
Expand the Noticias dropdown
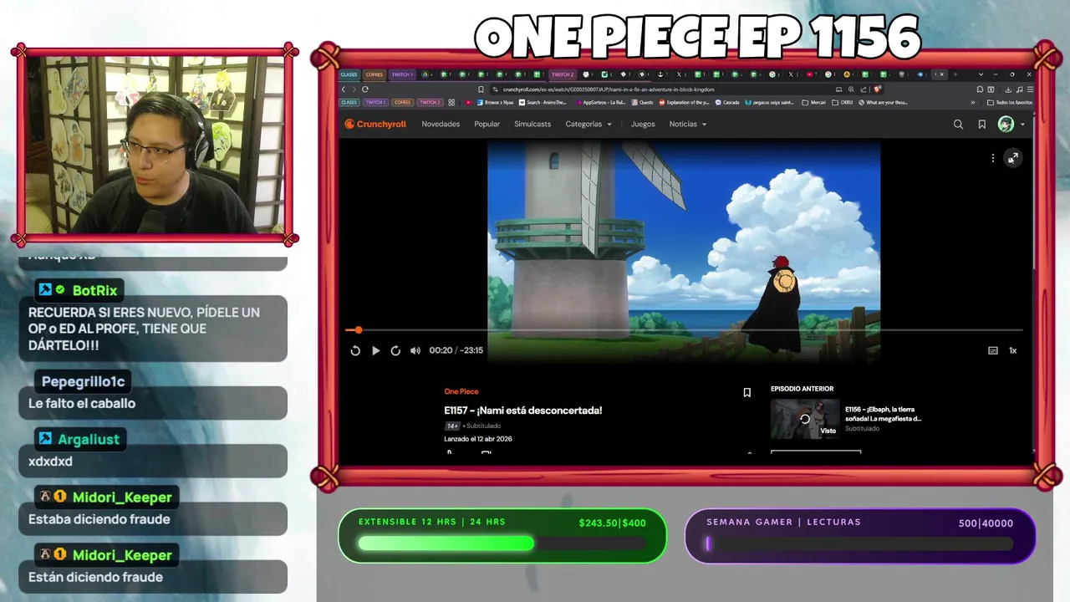point(687,124)
